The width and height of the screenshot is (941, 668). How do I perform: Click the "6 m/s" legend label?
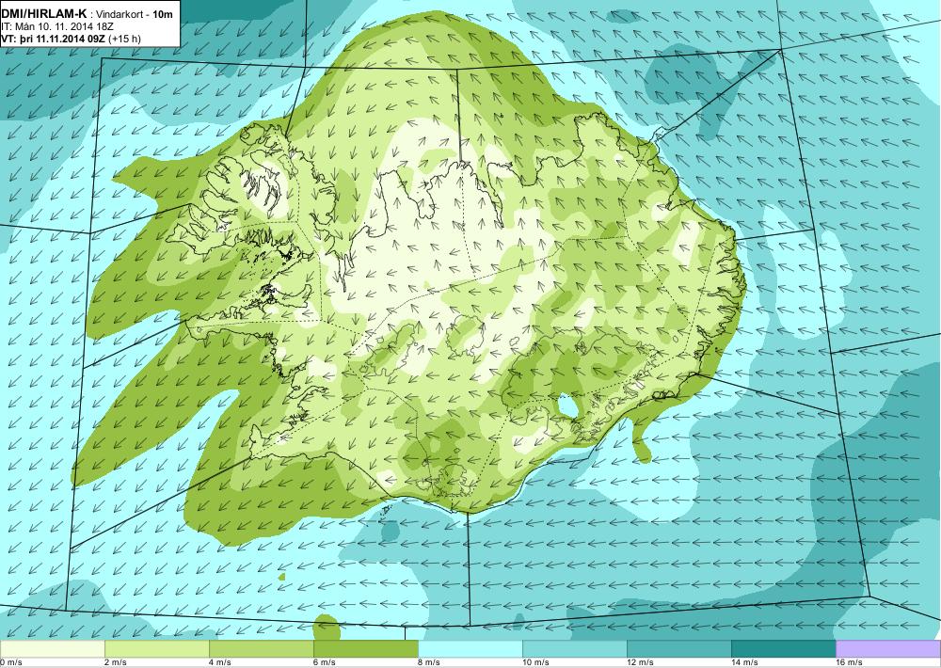325,662
